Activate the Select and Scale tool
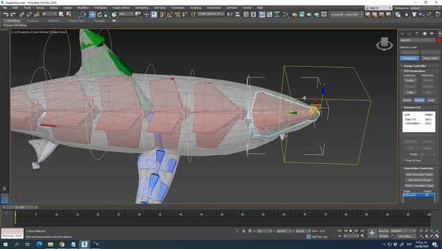Viewport: 442px width, 249px height. coord(107,15)
